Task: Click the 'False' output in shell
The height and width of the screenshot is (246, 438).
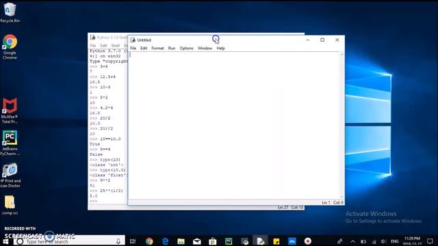Action: click(96, 154)
